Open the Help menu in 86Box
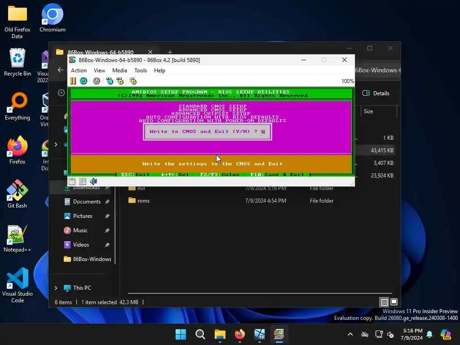This screenshot has width=460, height=345. coord(159,71)
